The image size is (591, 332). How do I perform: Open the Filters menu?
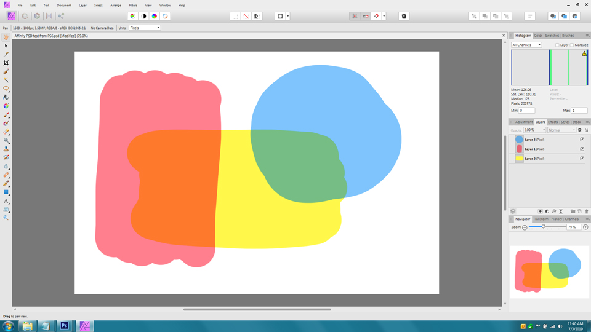[133, 5]
